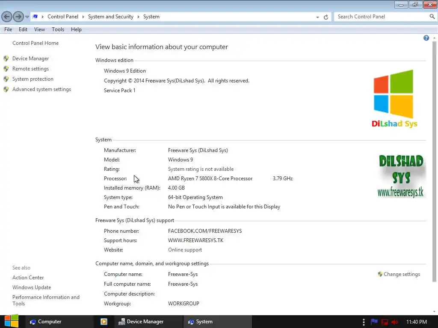Image resolution: width=438 pixels, height=328 pixels.
Task: Click System taskbar window button
Action: (218, 322)
